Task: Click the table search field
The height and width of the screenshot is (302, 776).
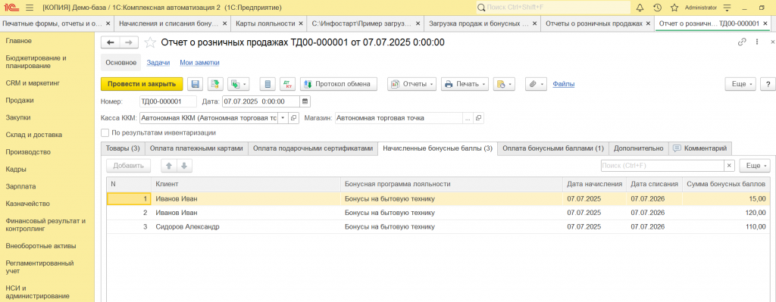Action: pyautogui.click(x=662, y=166)
